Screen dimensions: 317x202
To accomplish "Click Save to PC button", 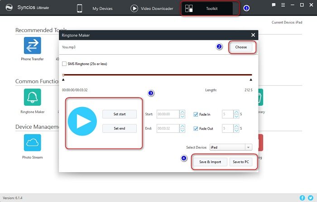I will [241, 162].
